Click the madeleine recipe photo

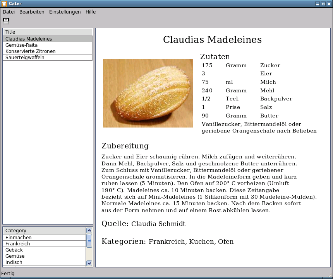(x=148, y=93)
